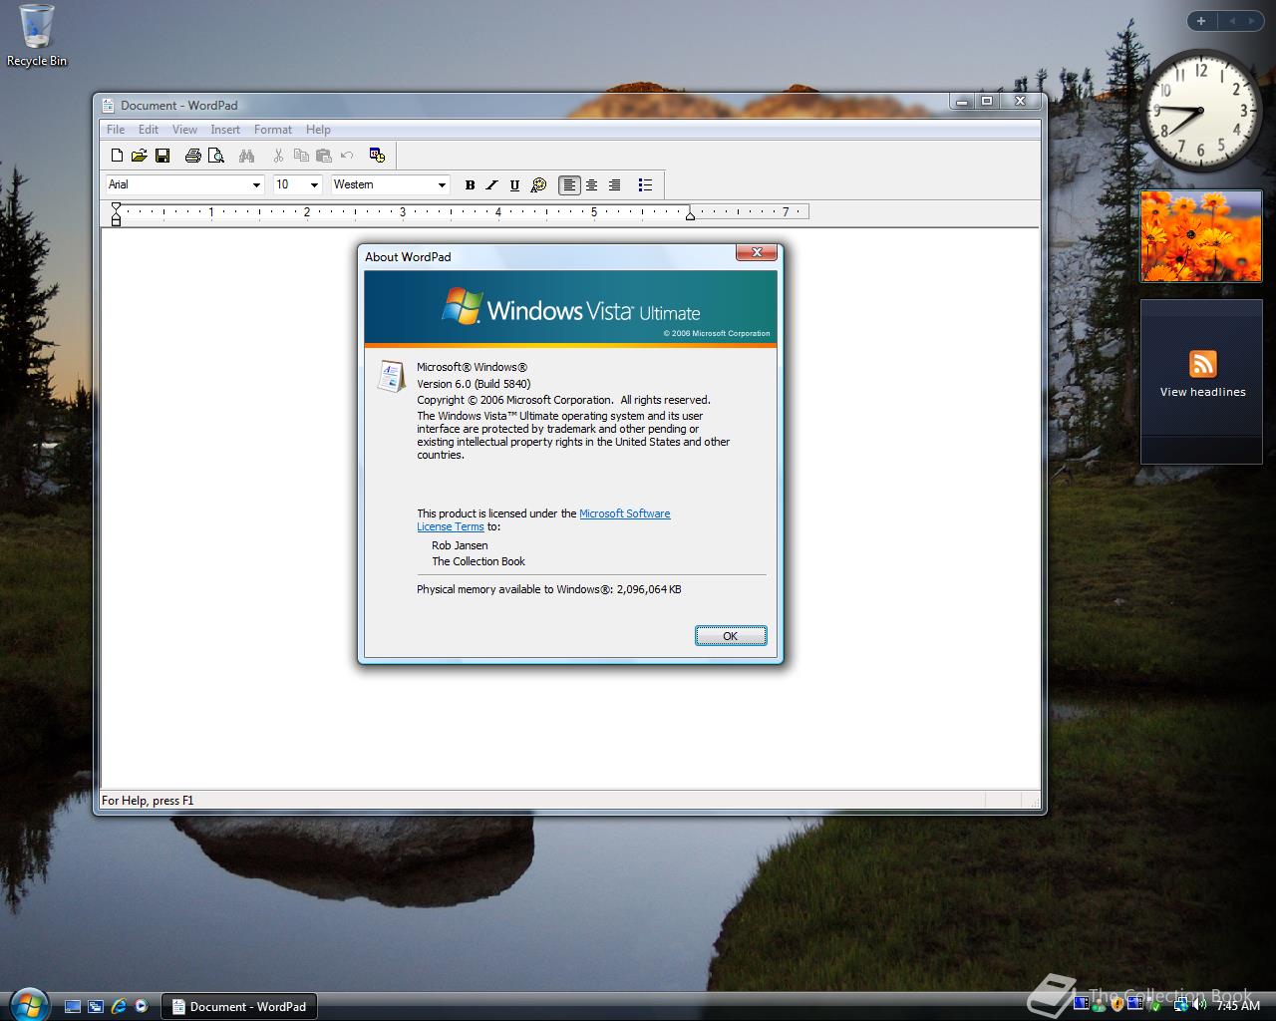This screenshot has width=1276, height=1021.
Task: Print the document using the printer icon
Action: tap(193, 156)
